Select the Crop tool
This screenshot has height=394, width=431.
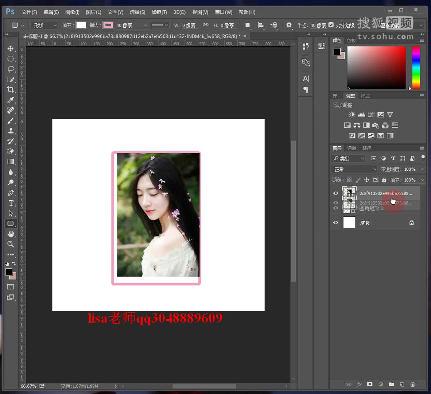coord(11,89)
